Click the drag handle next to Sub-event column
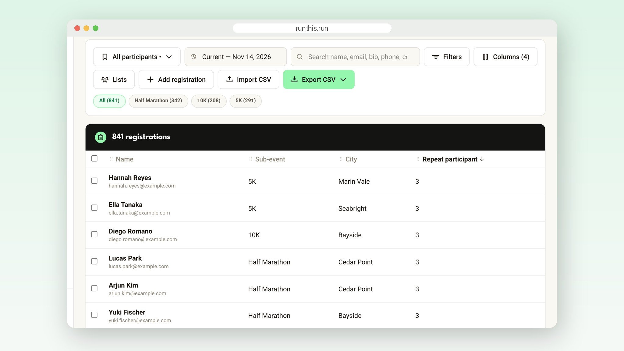This screenshot has height=351, width=624. [250, 159]
